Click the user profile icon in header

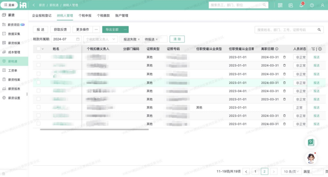click(322, 5)
